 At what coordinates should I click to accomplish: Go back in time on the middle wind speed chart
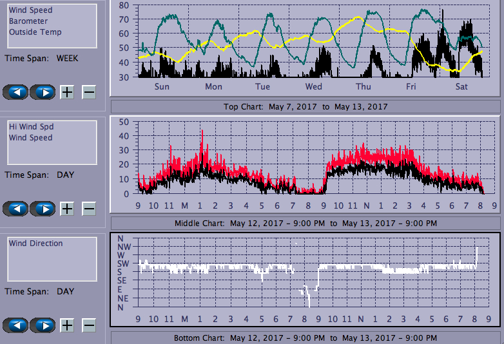pos(16,209)
